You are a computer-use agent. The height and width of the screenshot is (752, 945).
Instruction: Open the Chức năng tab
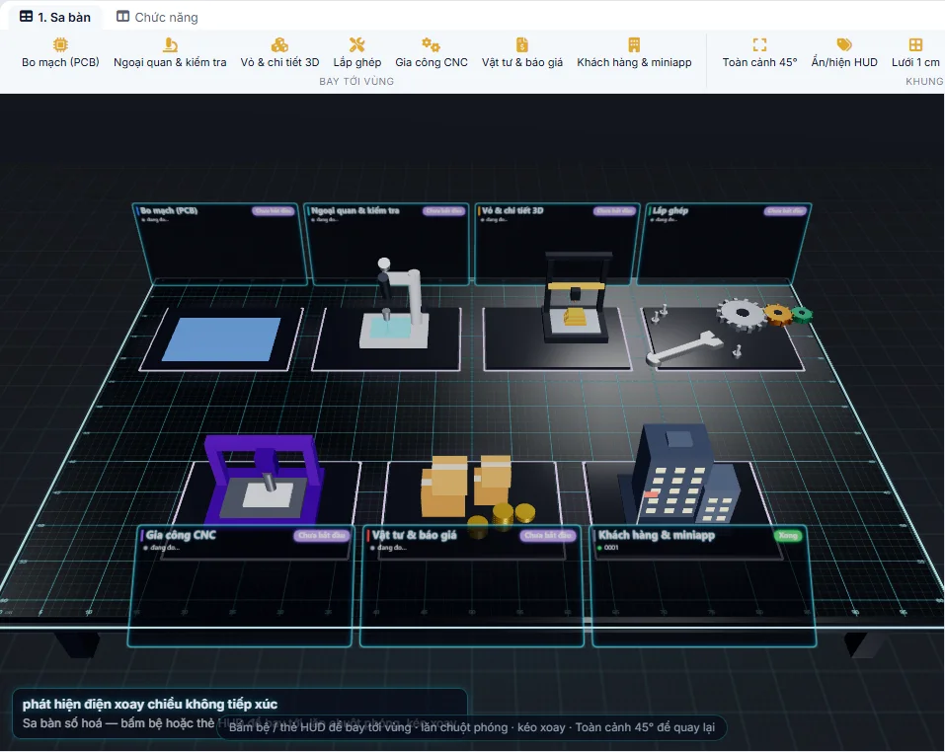pos(157,17)
